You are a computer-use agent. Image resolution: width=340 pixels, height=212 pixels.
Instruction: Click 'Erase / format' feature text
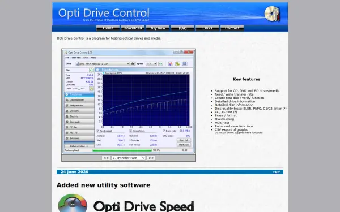coord(226,115)
